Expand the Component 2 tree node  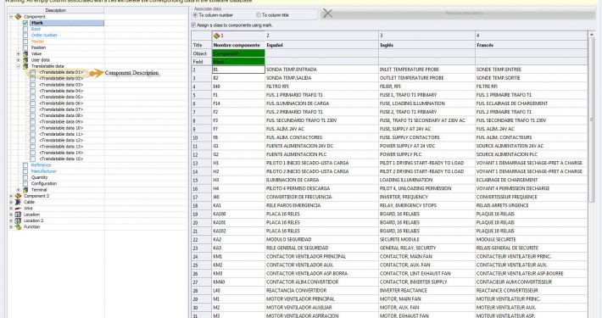pyautogui.click(x=11, y=196)
